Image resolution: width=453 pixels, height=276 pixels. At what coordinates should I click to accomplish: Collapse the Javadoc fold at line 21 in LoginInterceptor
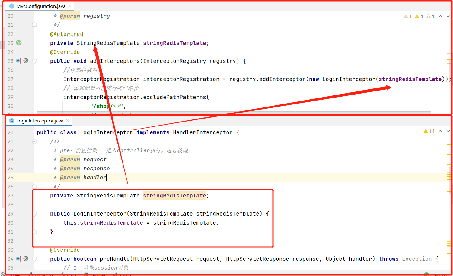click(x=34, y=141)
